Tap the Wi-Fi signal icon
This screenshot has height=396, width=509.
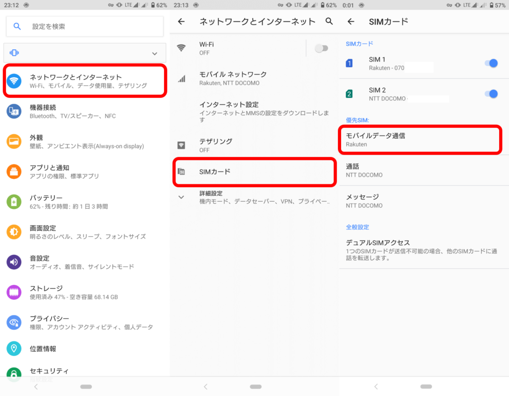[x=181, y=48]
